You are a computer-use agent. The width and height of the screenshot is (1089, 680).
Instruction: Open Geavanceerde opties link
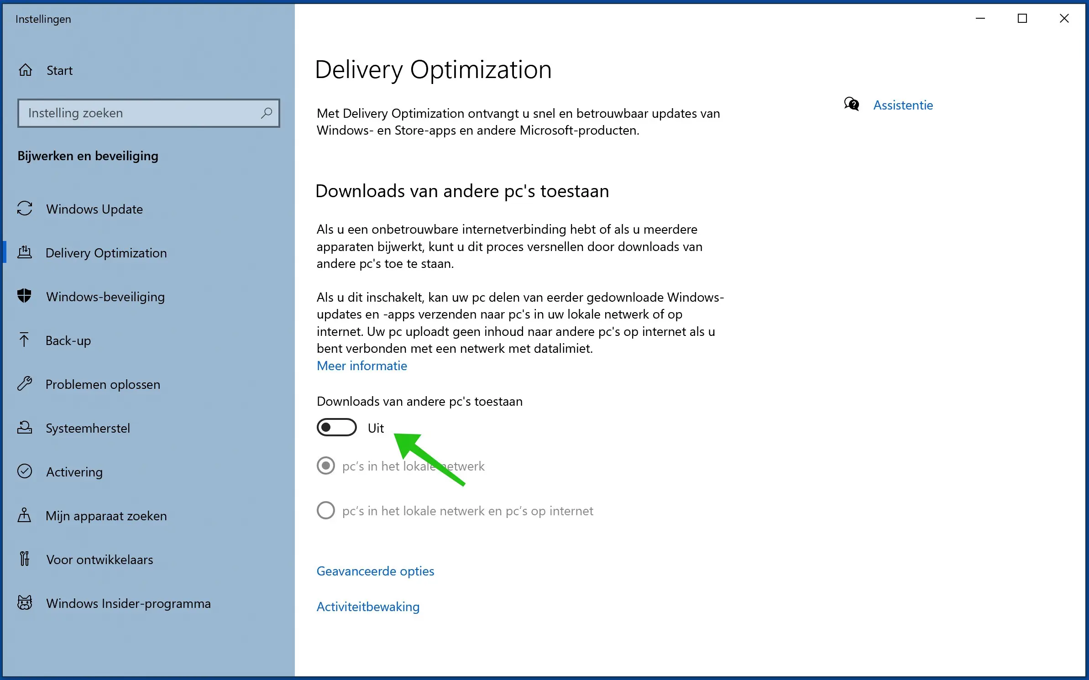pos(375,571)
